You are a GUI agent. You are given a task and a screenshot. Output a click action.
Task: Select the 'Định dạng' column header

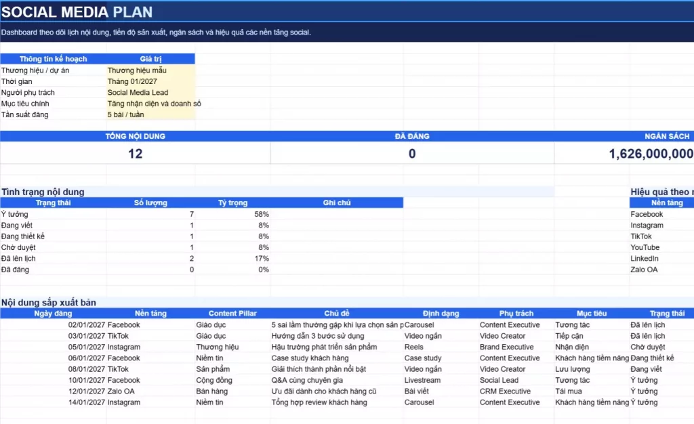(441, 313)
